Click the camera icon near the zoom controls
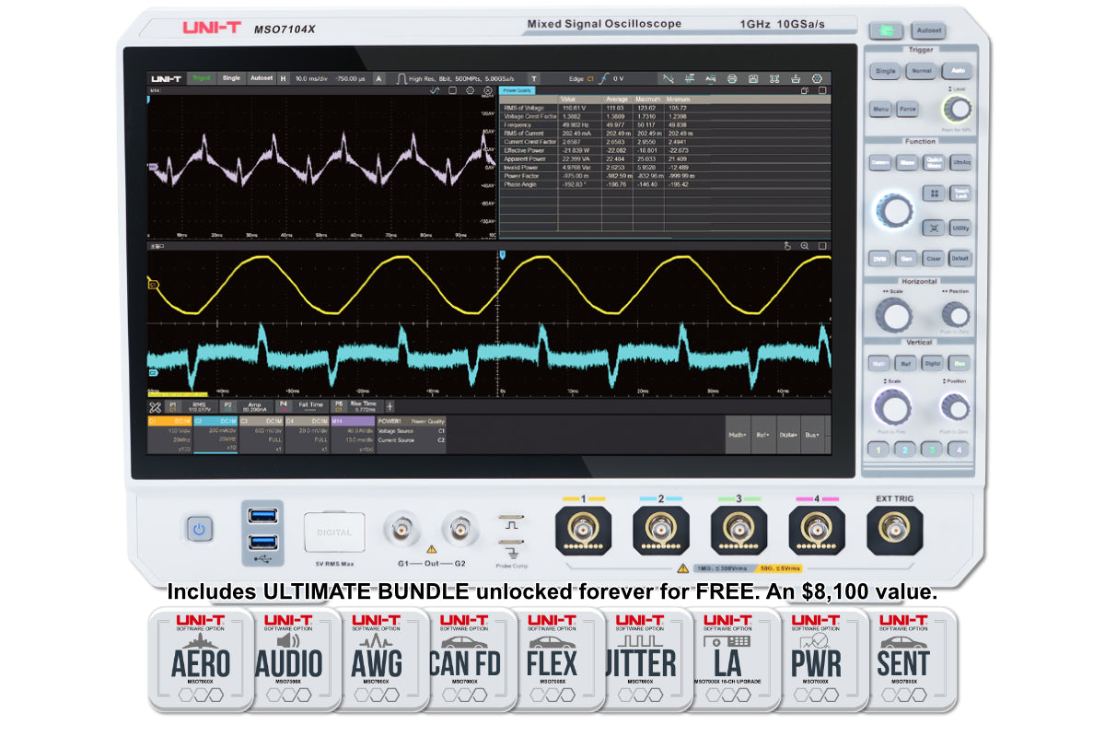Screen dimensions: 1105x737 point(787,245)
